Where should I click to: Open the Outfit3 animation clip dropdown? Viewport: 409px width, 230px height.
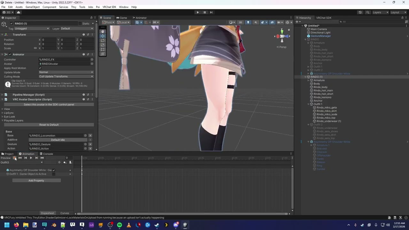pos(21,163)
